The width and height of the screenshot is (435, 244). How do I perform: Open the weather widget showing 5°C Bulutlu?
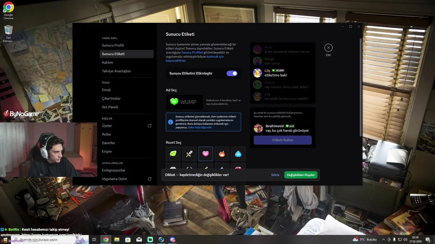[x=365, y=240]
